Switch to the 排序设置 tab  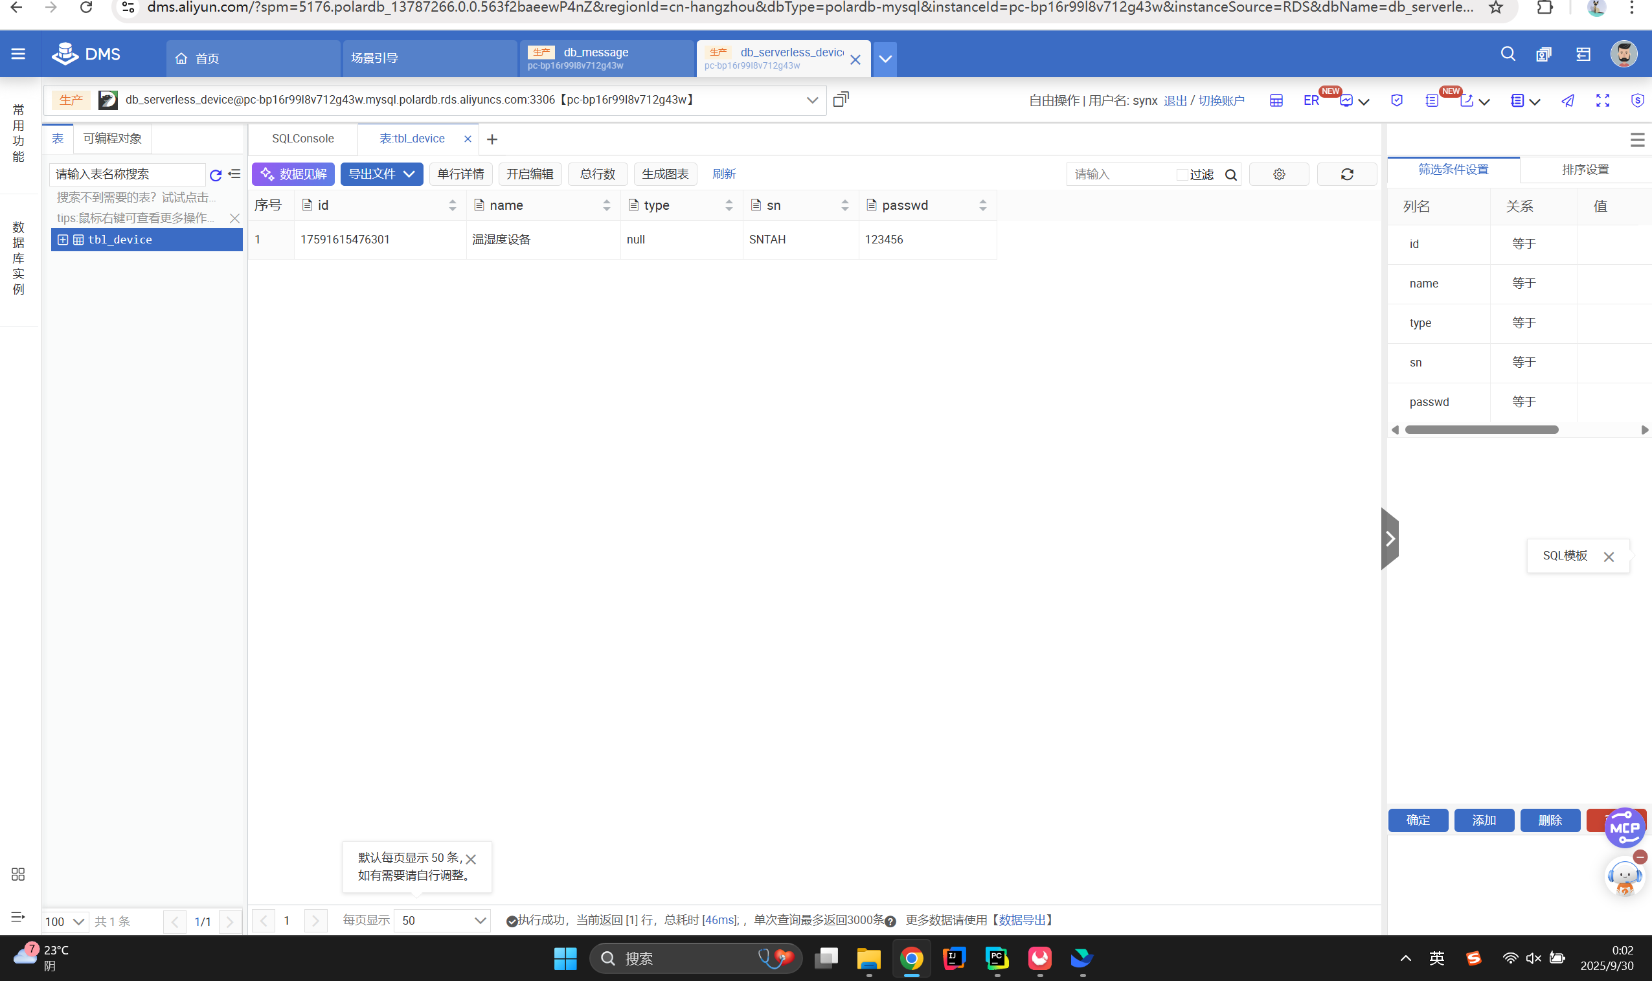coord(1585,170)
